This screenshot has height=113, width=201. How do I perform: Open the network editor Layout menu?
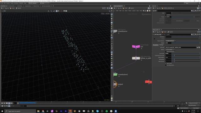[134, 11]
